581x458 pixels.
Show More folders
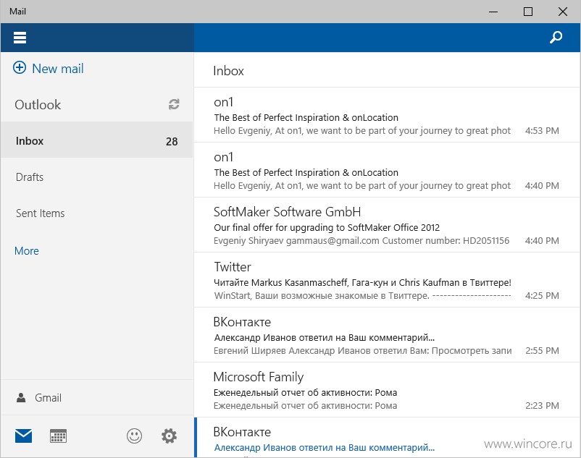[27, 251]
